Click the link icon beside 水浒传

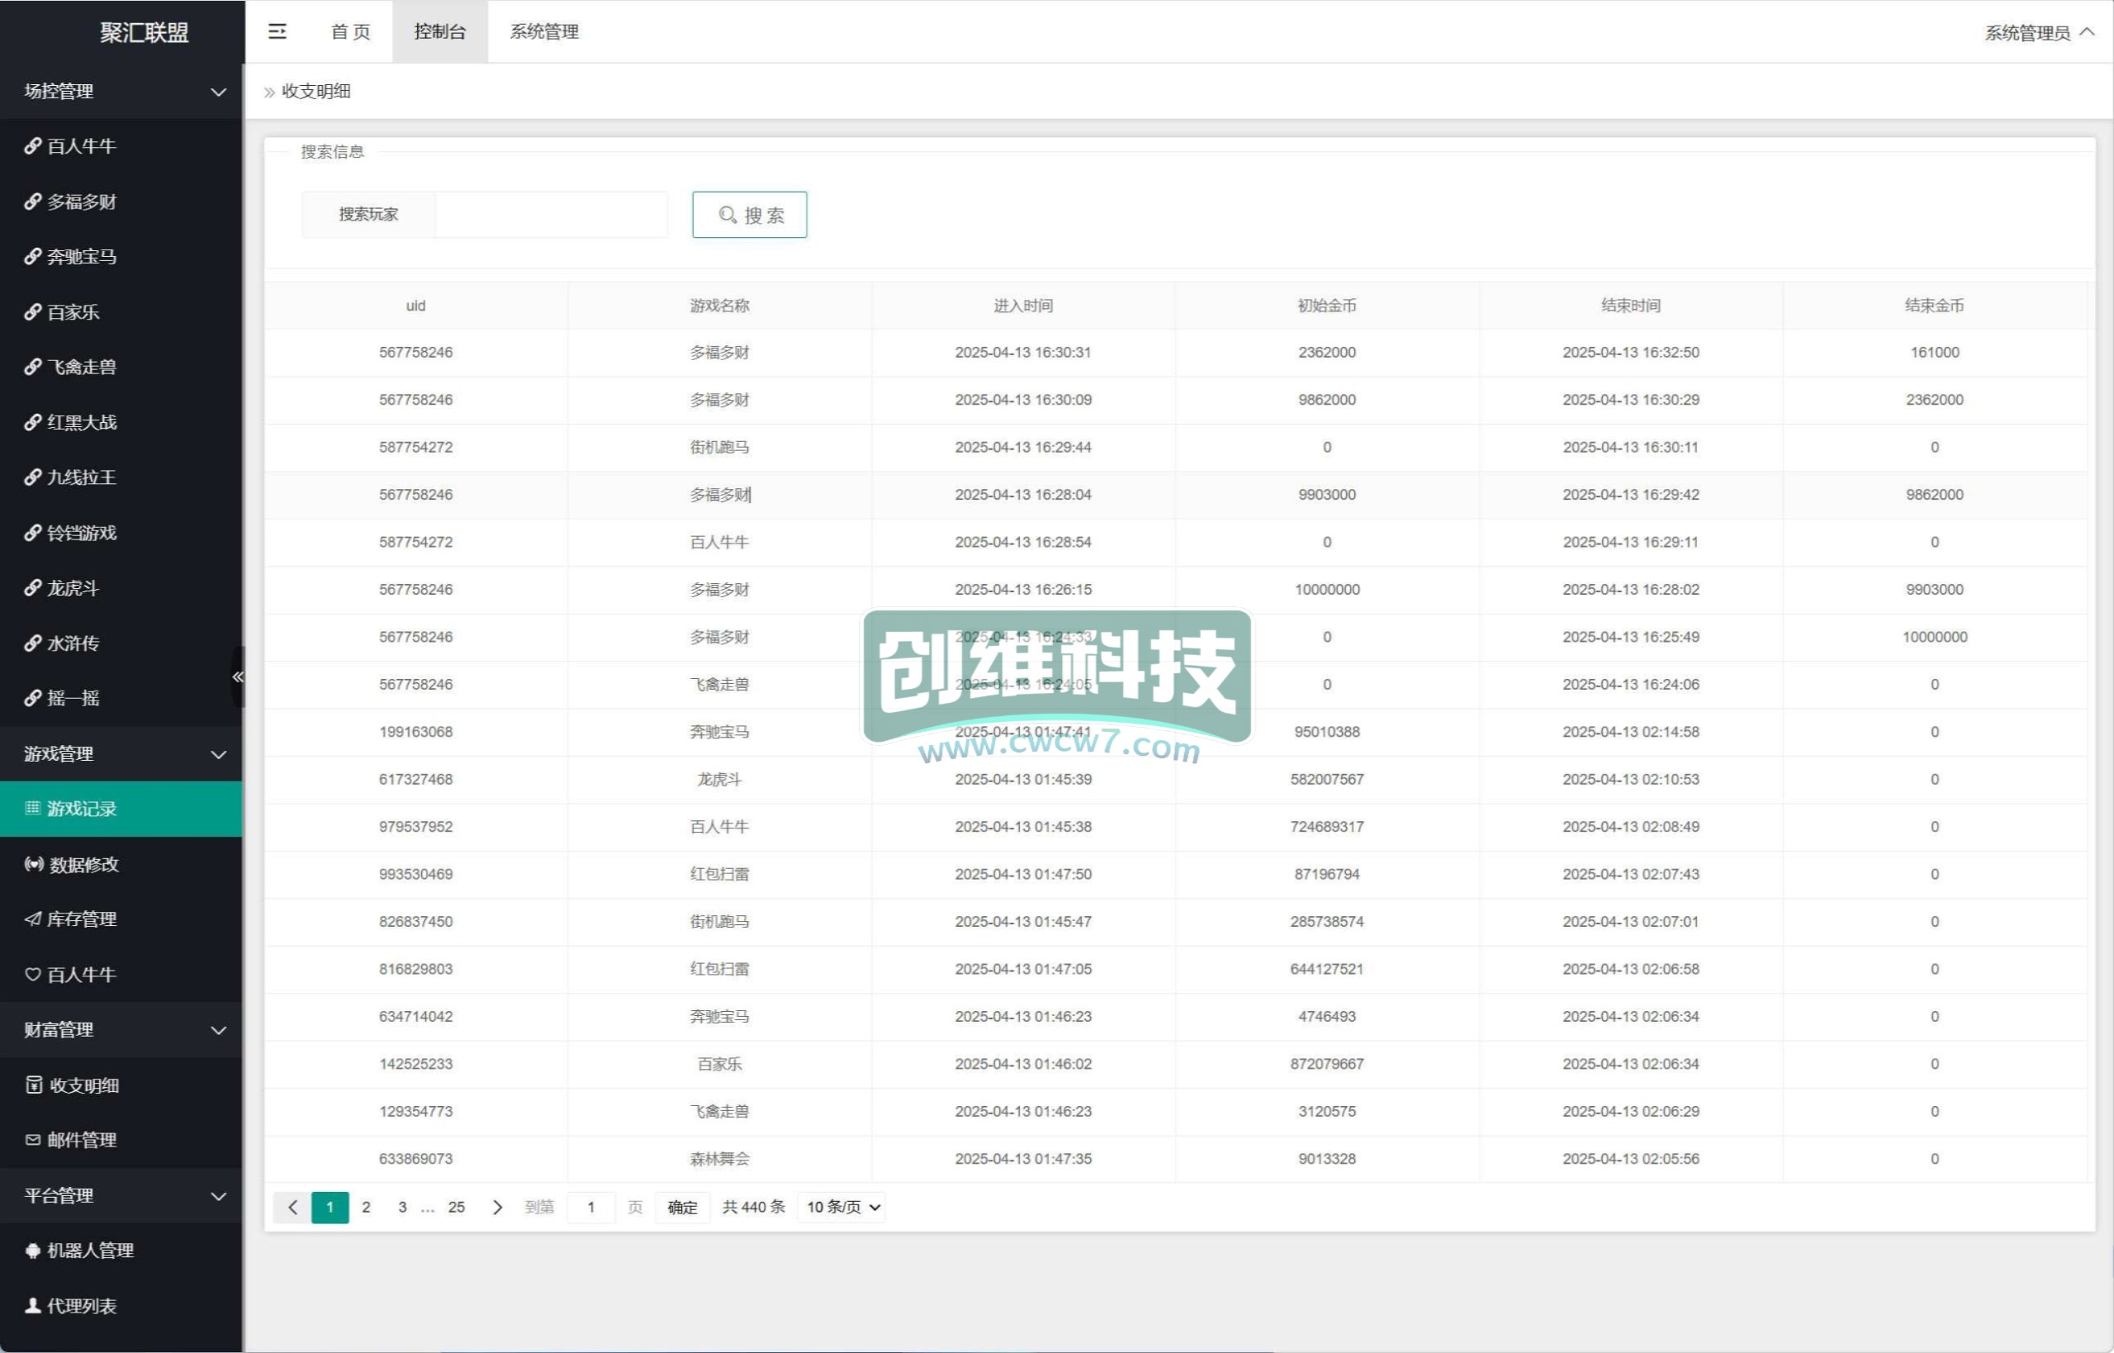click(x=32, y=643)
